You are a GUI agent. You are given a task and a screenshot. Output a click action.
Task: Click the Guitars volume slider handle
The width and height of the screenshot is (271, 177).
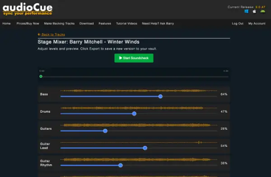click(x=105, y=131)
